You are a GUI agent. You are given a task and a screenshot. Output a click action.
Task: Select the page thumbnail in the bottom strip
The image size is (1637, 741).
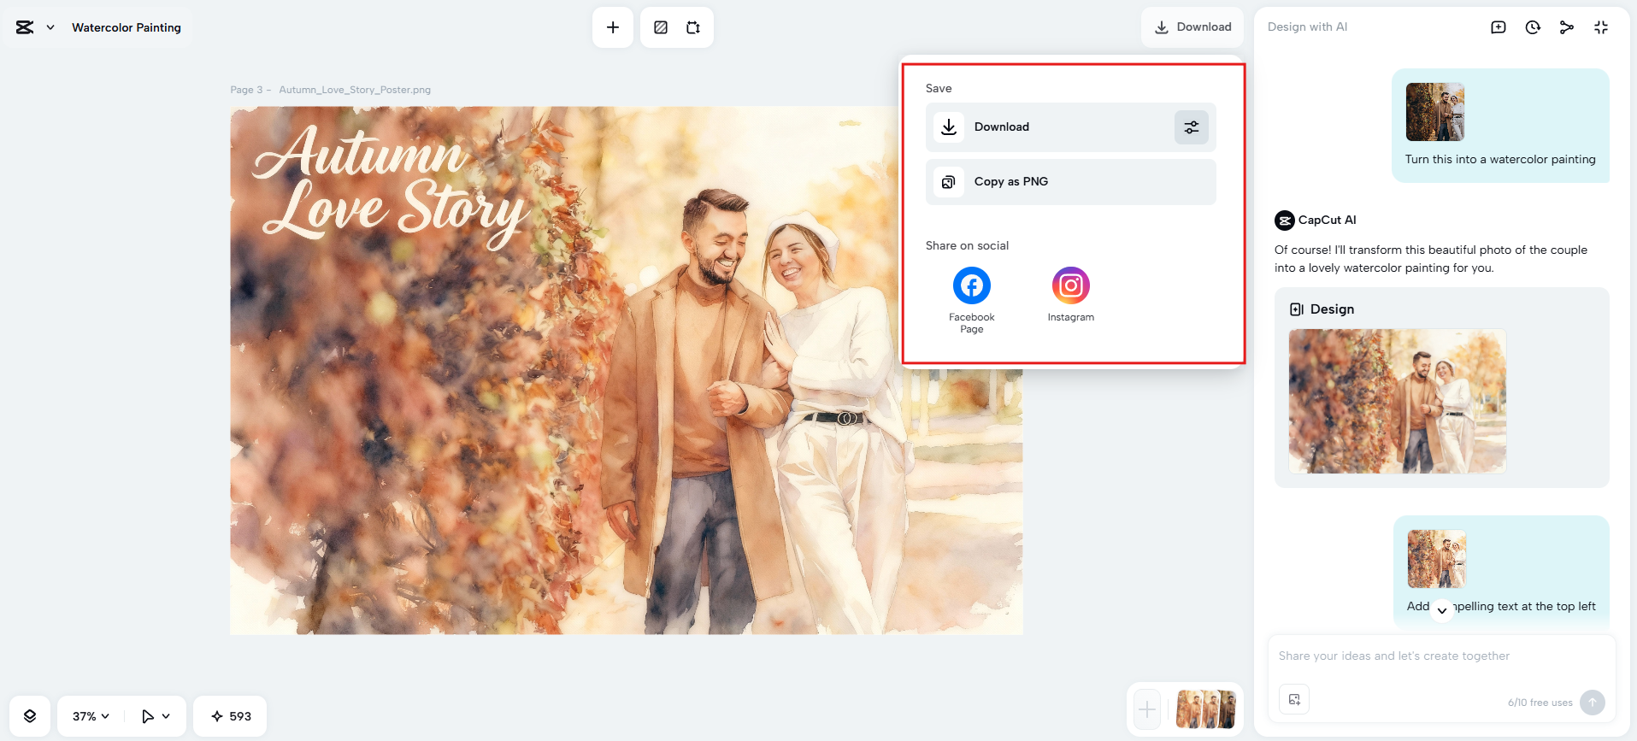click(1206, 709)
